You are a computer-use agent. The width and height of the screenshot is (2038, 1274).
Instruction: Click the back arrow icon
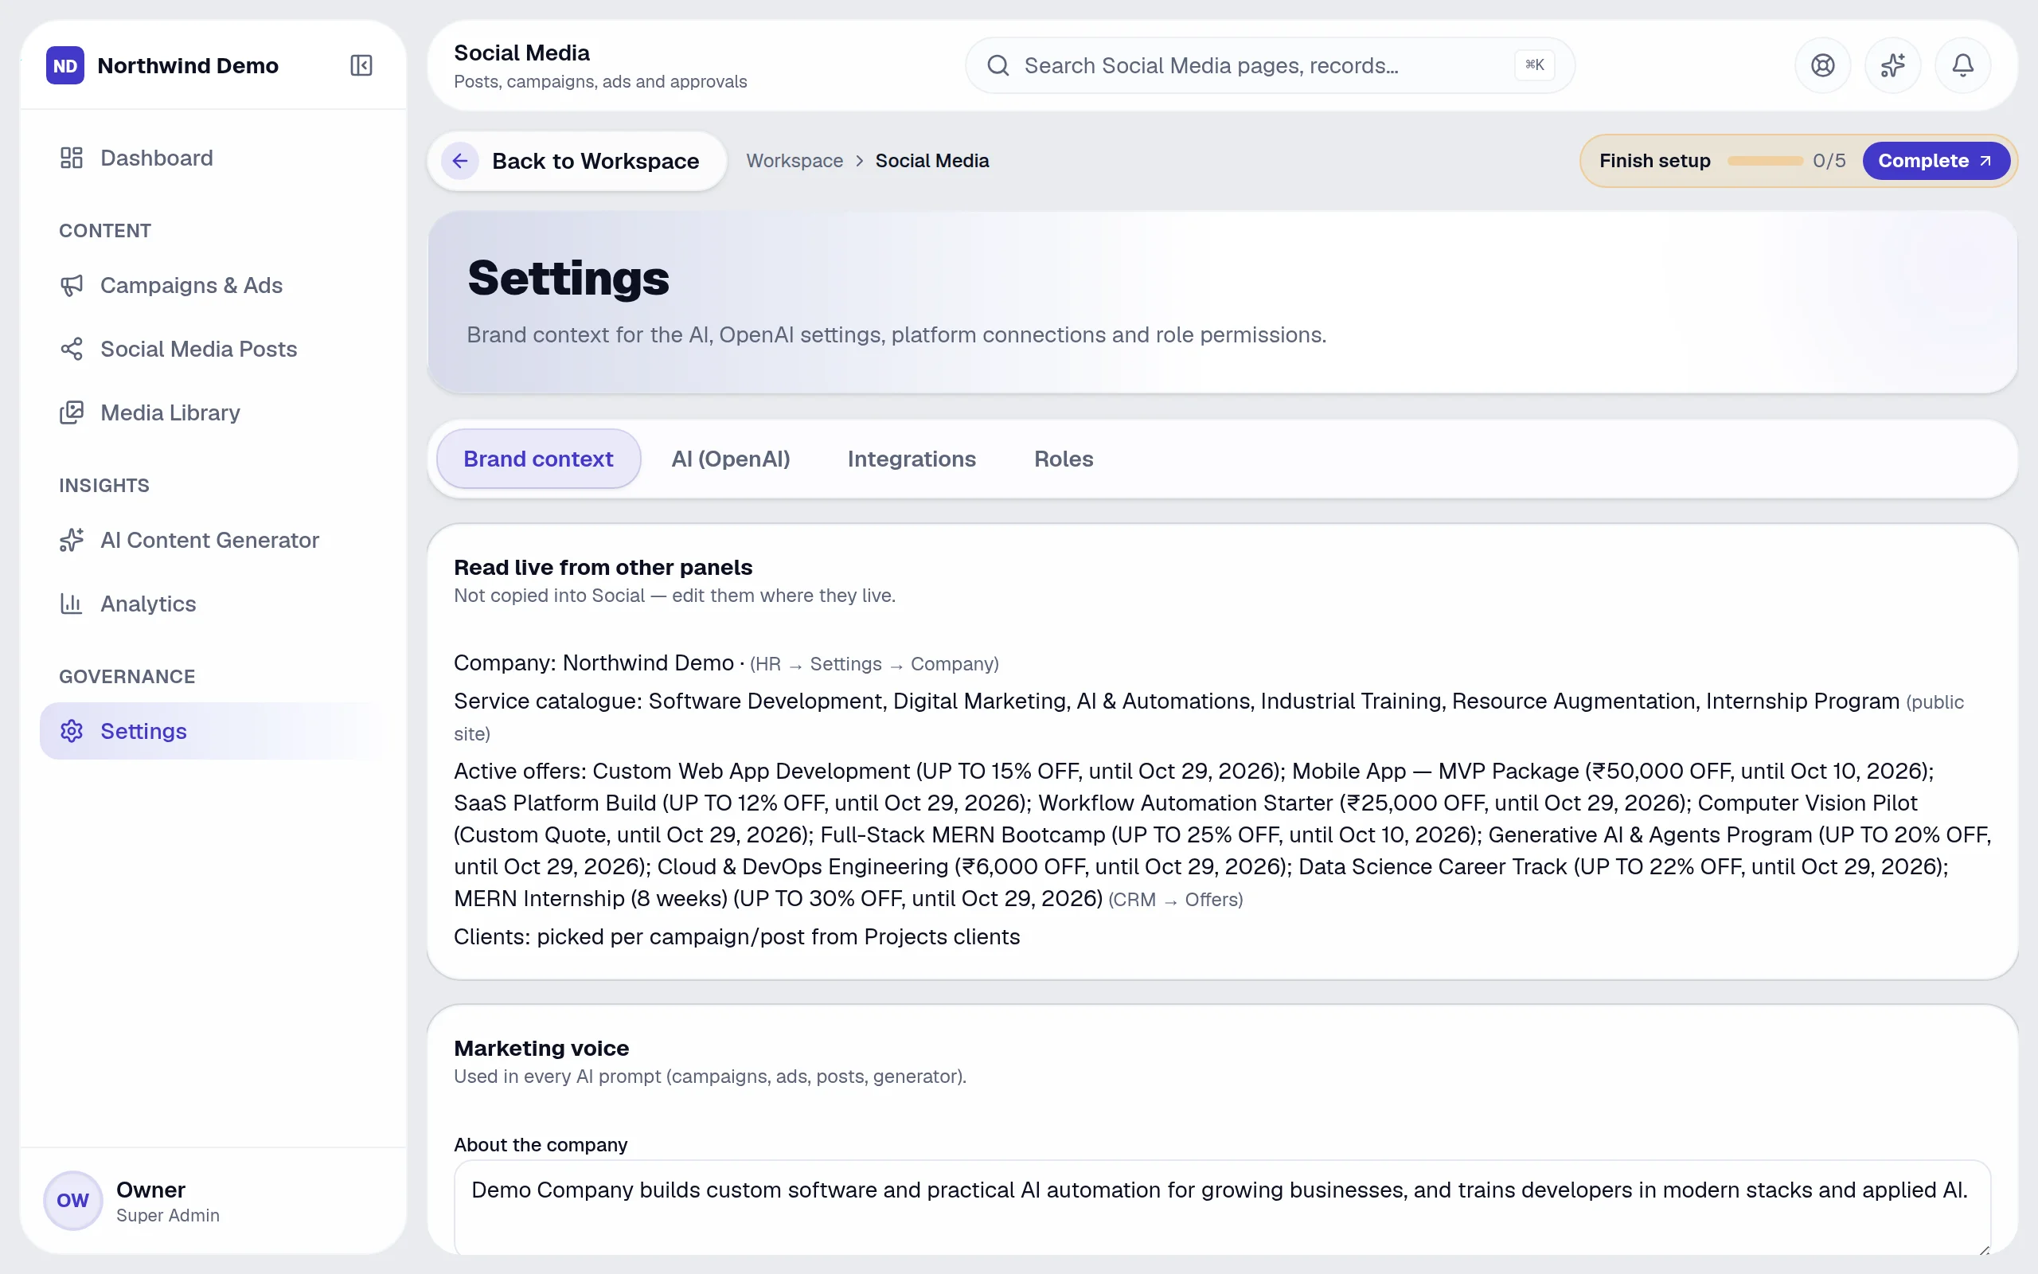(460, 161)
